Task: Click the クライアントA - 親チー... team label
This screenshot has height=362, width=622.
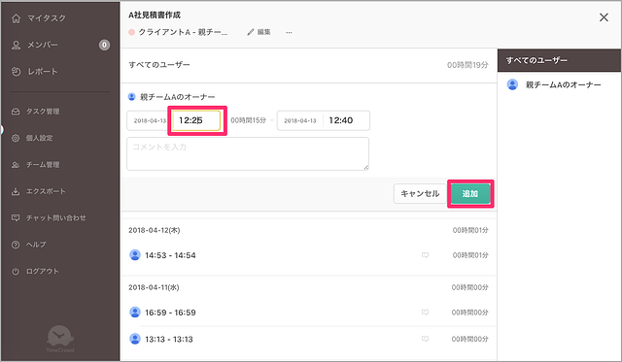Action: (x=183, y=32)
